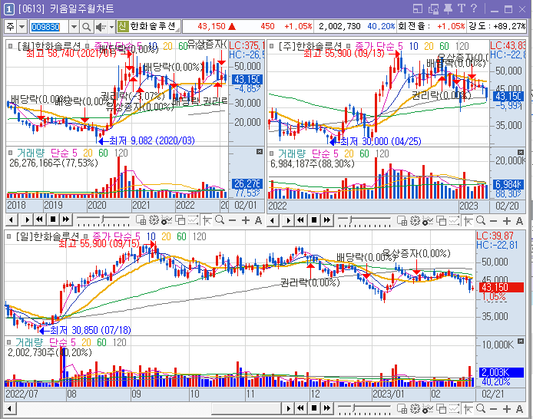Screen dimensions: 533x419
Task: Toggle the monthly 거래량 legend square
Action: [10, 153]
